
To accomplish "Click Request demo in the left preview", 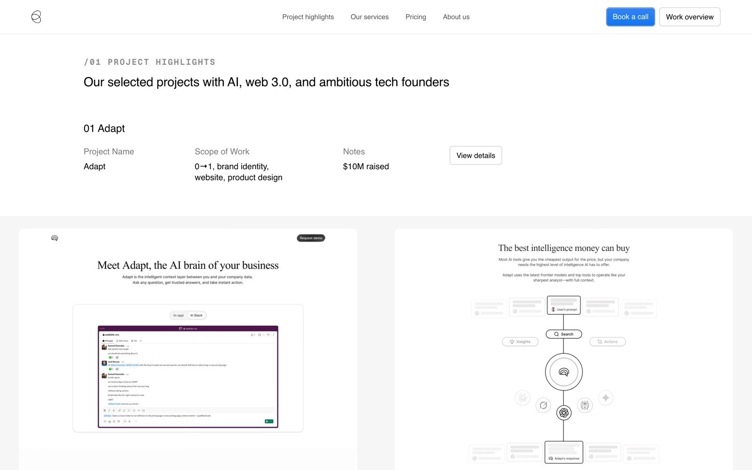I will (311, 238).
